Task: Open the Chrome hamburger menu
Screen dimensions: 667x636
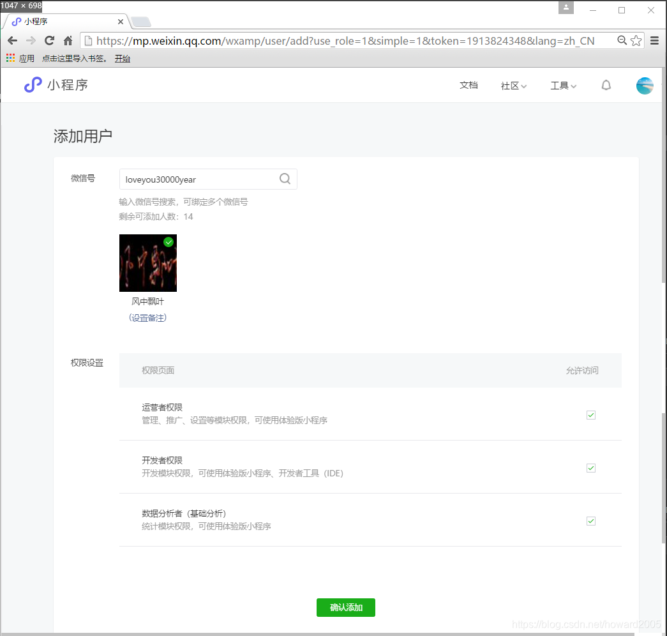Action: point(655,41)
